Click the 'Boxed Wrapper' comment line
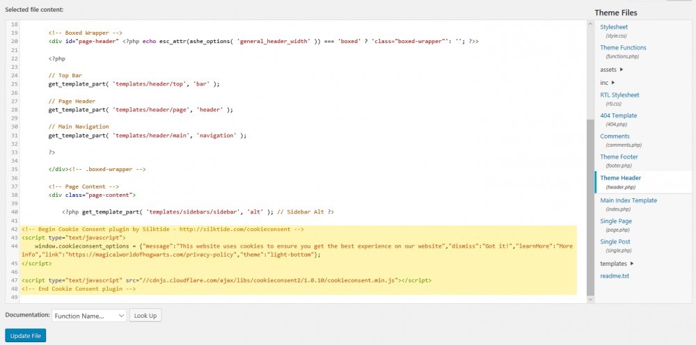 click(x=85, y=33)
